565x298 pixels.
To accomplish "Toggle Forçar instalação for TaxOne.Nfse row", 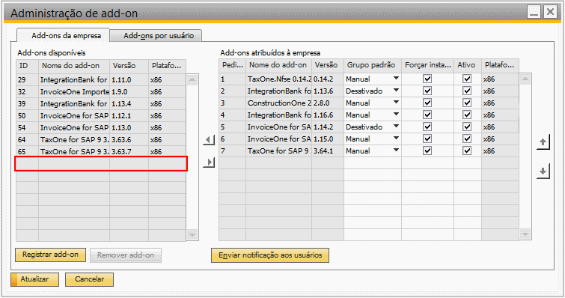I will point(427,79).
